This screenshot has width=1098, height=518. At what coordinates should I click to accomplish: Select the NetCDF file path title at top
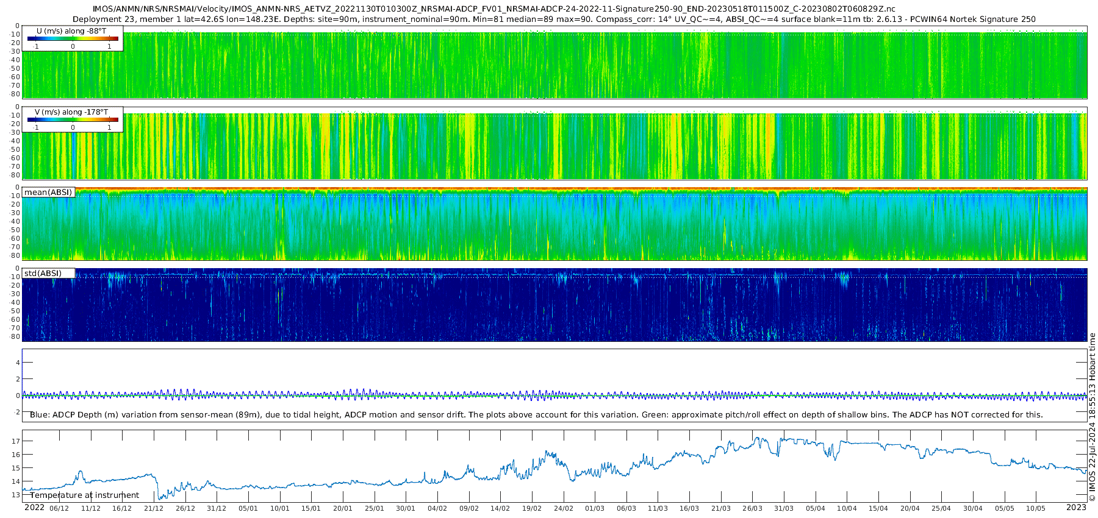tap(493, 9)
